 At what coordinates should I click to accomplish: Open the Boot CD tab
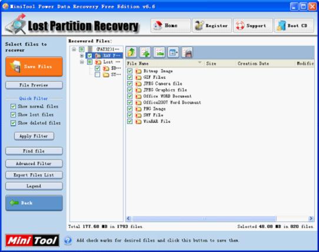click(x=294, y=26)
